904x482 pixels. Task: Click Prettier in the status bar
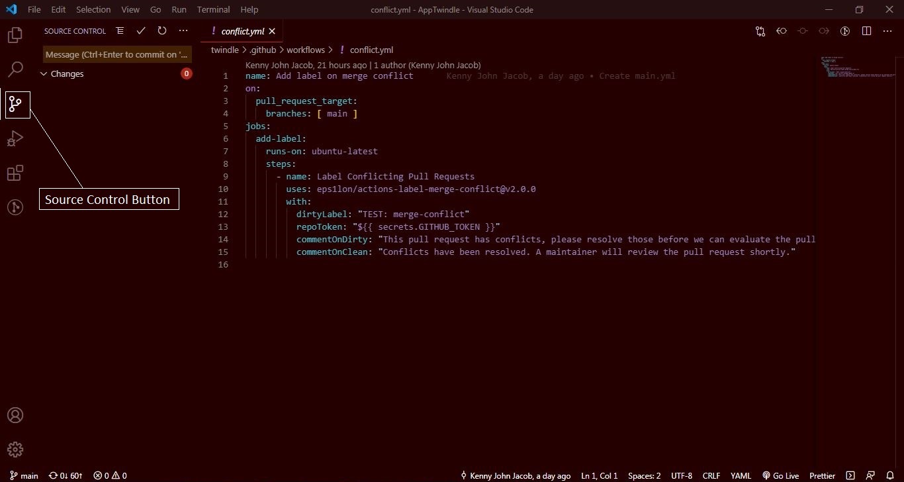pyautogui.click(x=822, y=475)
